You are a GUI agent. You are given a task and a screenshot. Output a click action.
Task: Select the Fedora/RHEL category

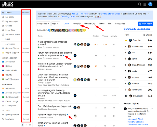(x=11, y=71)
